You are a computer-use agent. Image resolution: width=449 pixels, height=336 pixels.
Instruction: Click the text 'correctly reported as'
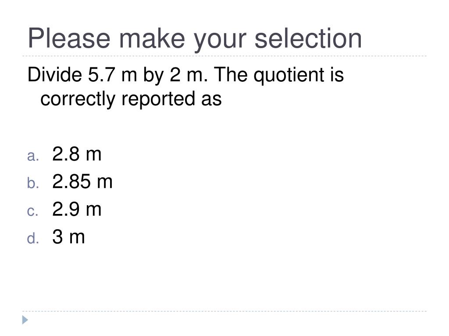click(131, 99)
